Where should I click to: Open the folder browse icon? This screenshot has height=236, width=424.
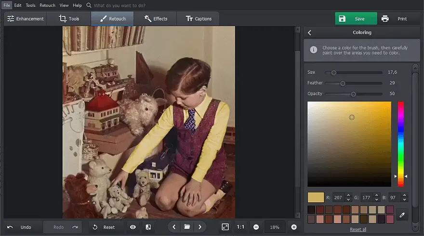[187, 227]
